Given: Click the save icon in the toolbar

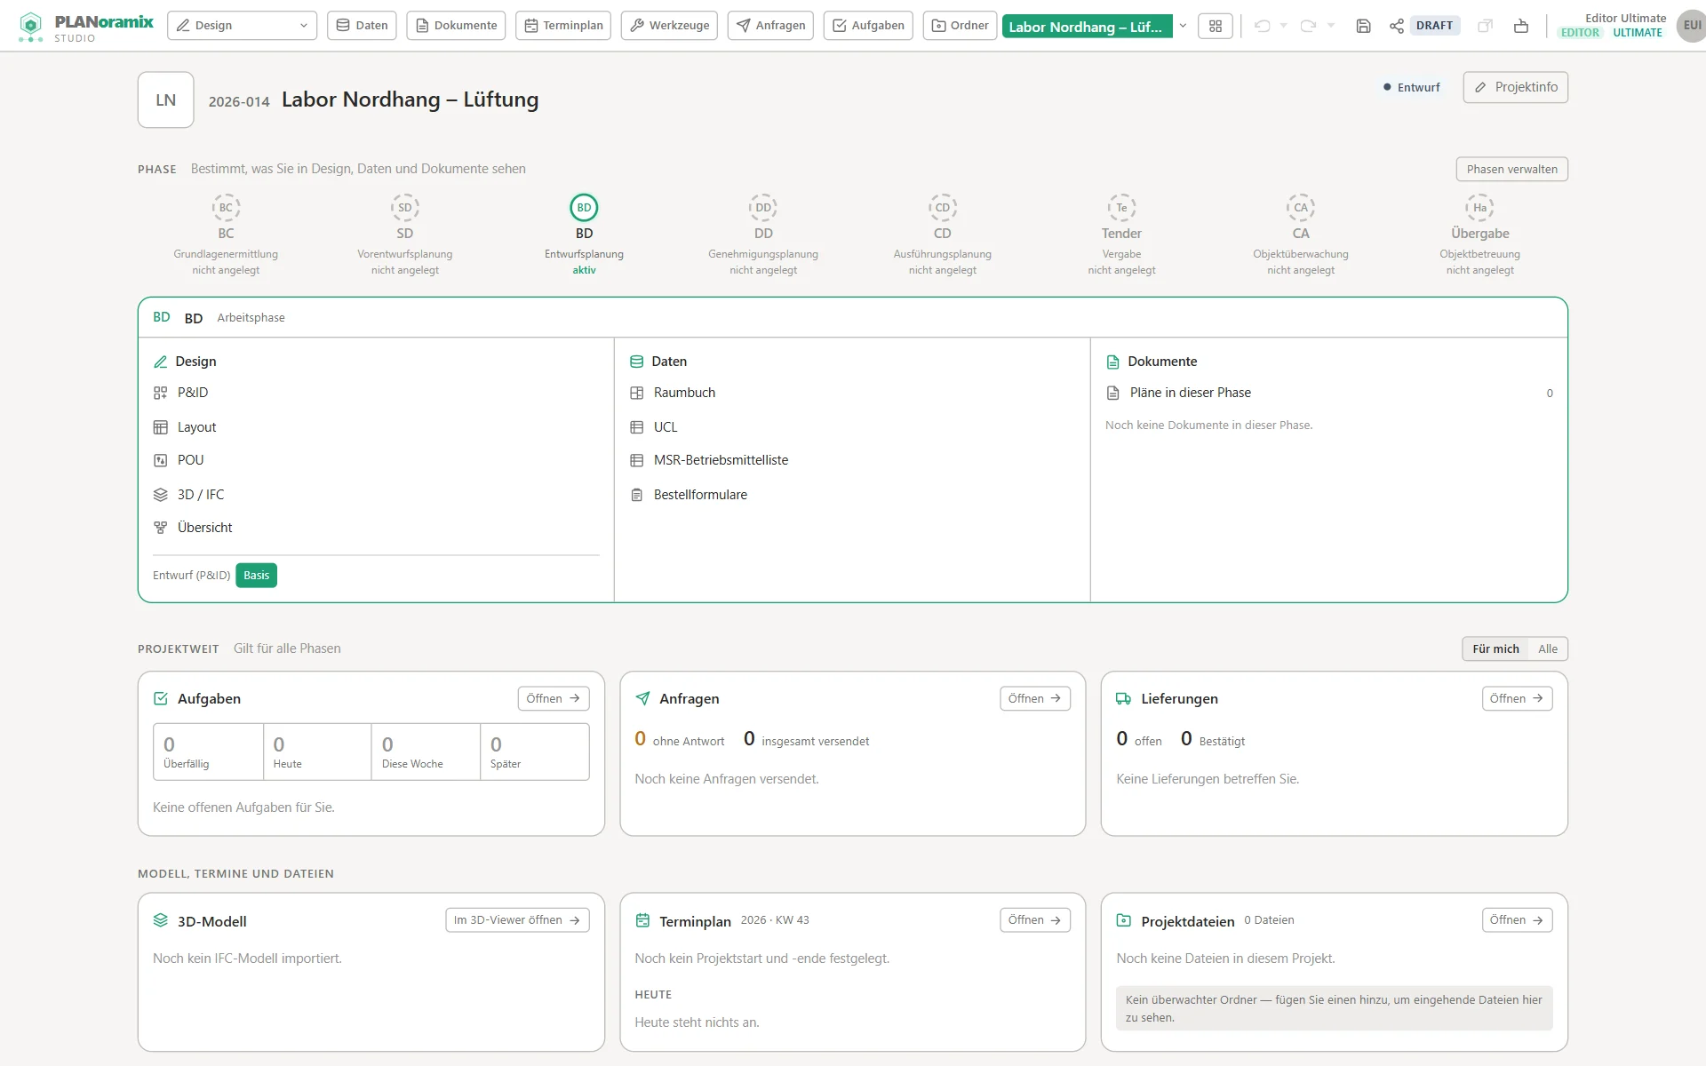Looking at the screenshot, I should pyautogui.click(x=1363, y=26).
